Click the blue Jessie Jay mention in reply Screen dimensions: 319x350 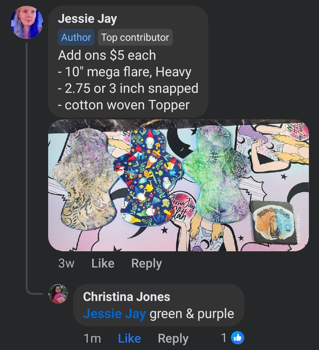pos(114,314)
